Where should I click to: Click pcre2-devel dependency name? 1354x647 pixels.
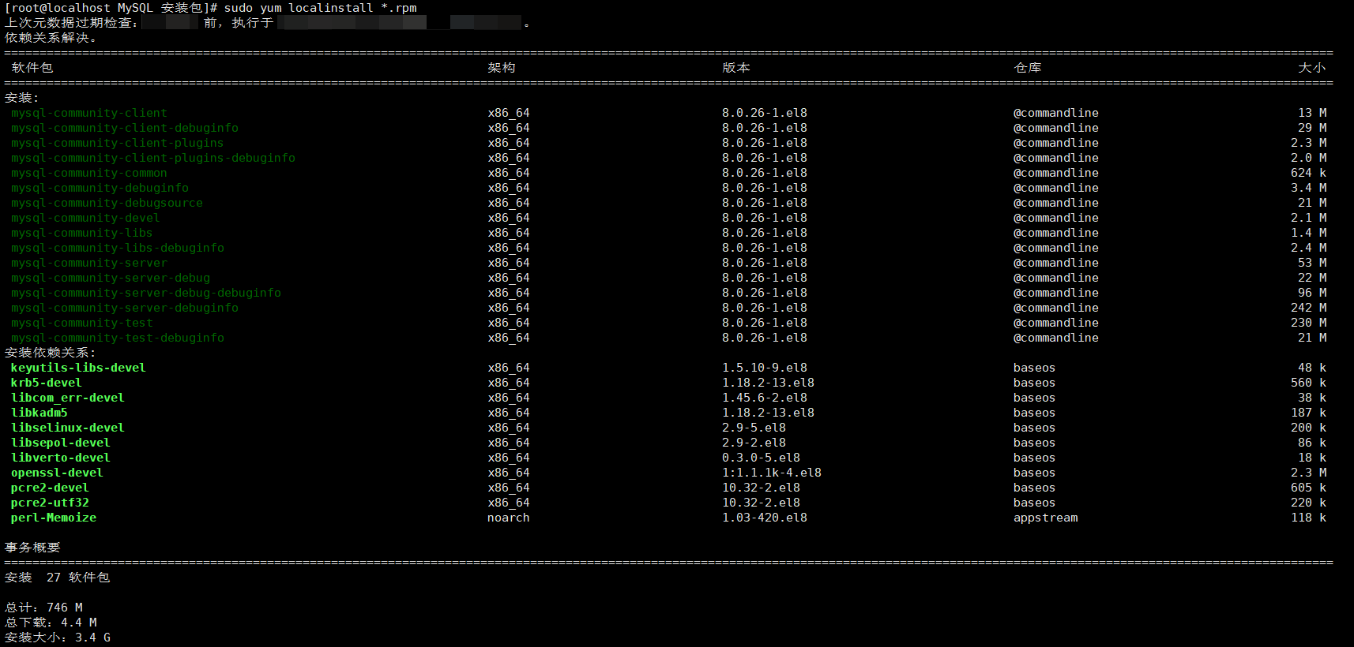point(50,488)
